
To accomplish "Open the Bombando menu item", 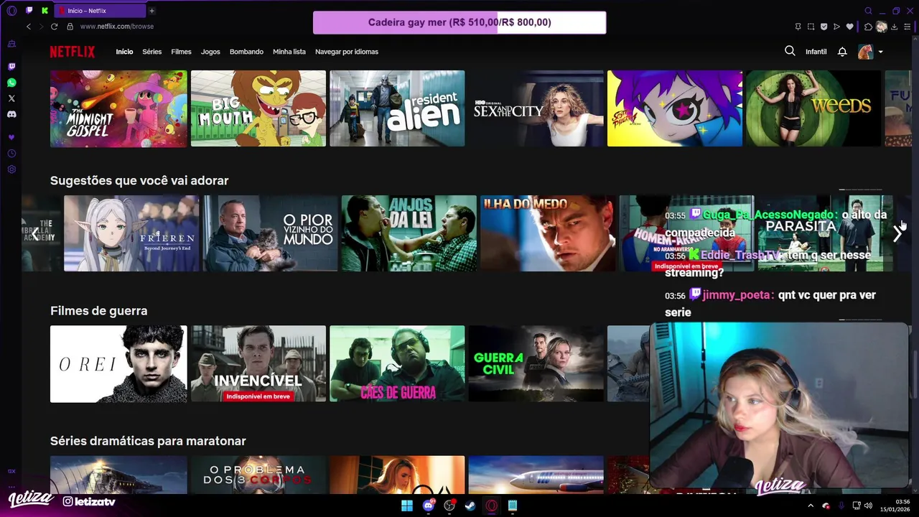I will (x=246, y=52).
